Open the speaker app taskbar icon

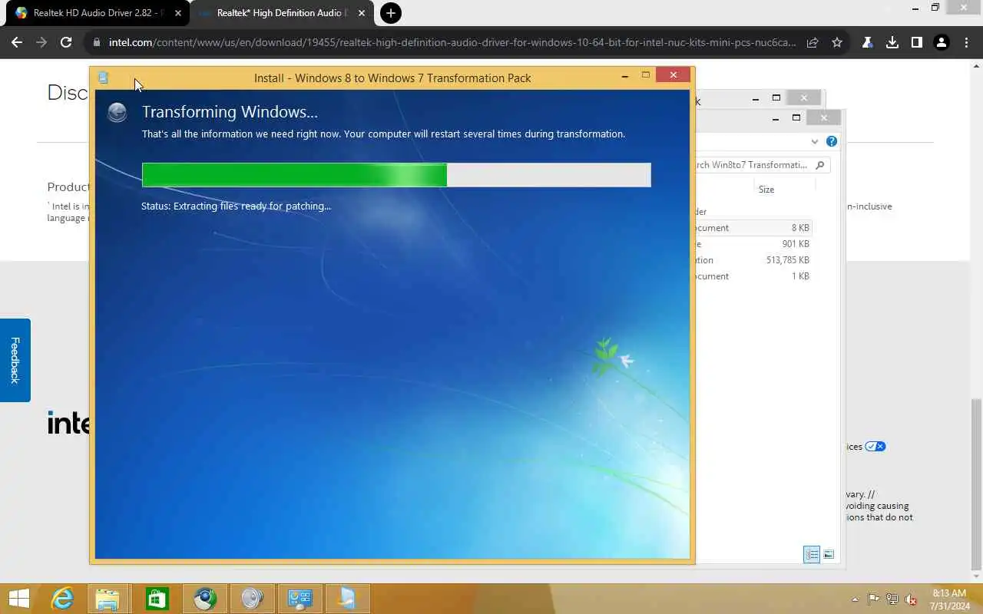252,599
